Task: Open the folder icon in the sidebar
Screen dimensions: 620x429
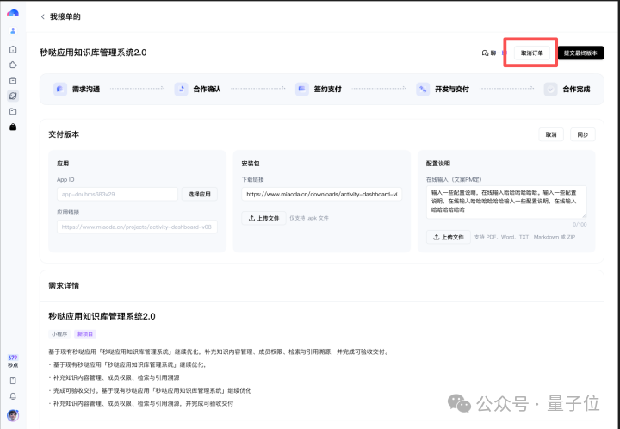Action: 13,111
